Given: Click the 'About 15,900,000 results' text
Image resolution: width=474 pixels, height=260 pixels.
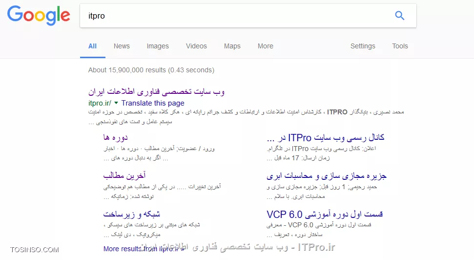Looking at the screenshot, I should tap(151, 70).
